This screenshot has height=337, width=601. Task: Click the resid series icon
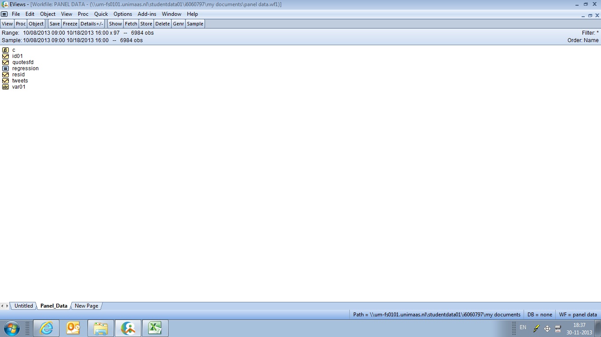pyautogui.click(x=5, y=75)
